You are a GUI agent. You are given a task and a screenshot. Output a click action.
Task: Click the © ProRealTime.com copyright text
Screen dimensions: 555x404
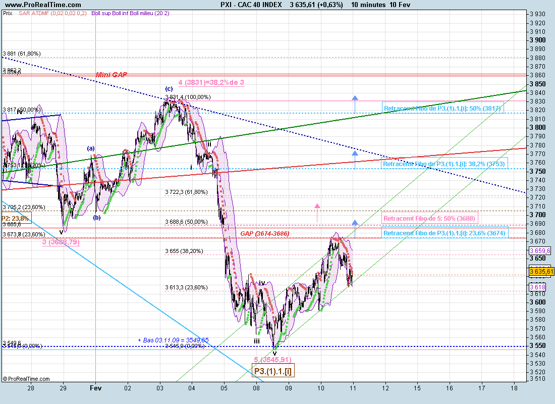pyautogui.click(x=26, y=379)
